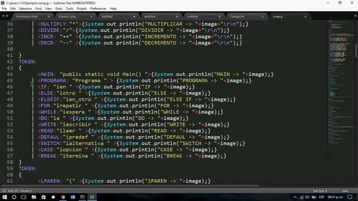Click the LPAREN token on line 61
Viewport: 358px width, 201px height.
(x=50, y=181)
